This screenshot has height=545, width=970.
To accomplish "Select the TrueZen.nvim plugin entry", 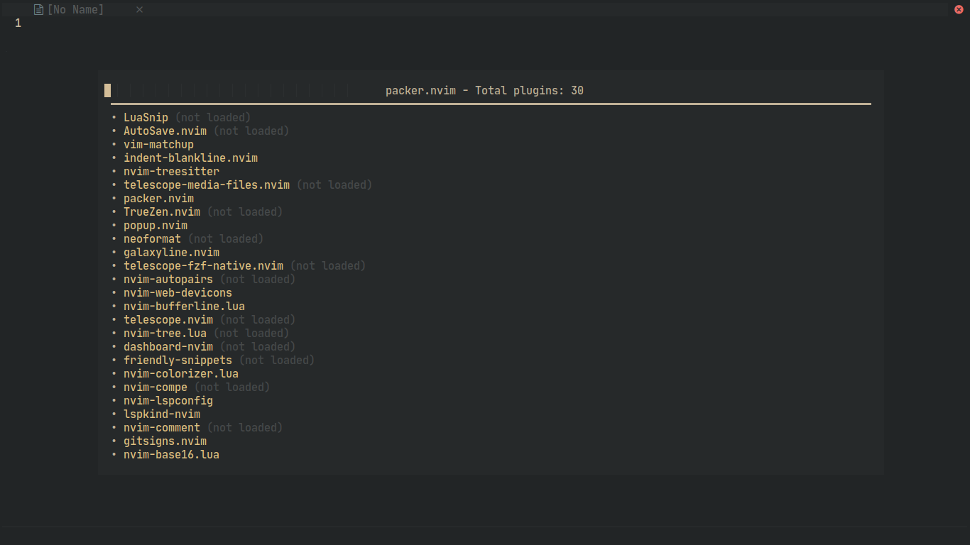I will (x=162, y=211).
